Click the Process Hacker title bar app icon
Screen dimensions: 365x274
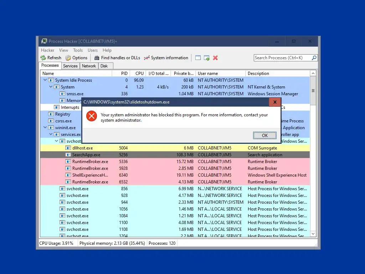click(x=44, y=41)
